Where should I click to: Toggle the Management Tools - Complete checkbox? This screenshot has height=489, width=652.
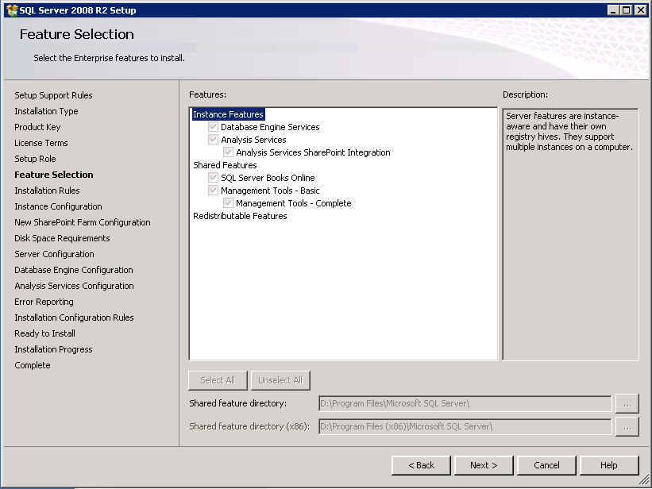(228, 203)
